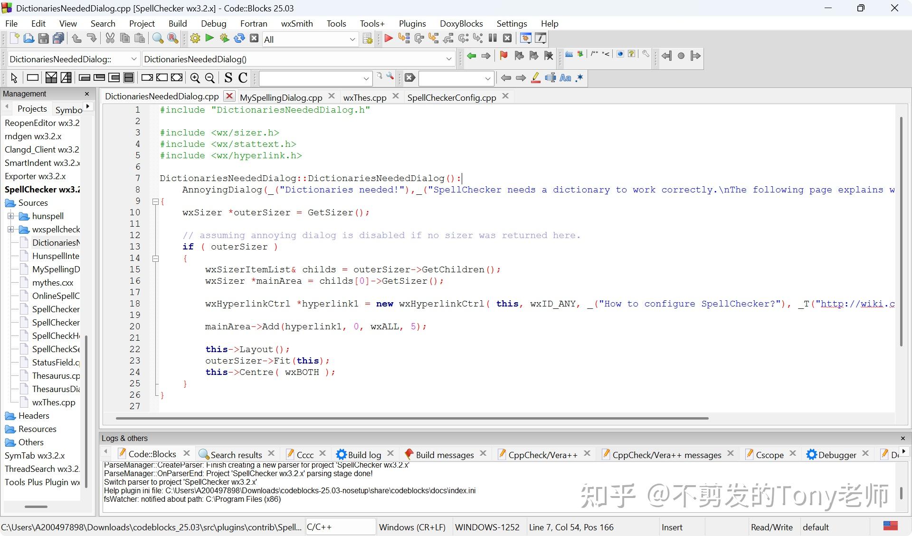Click the Rebuild blue arrows icon
Screen dimensions: 912x536
[239, 38]
